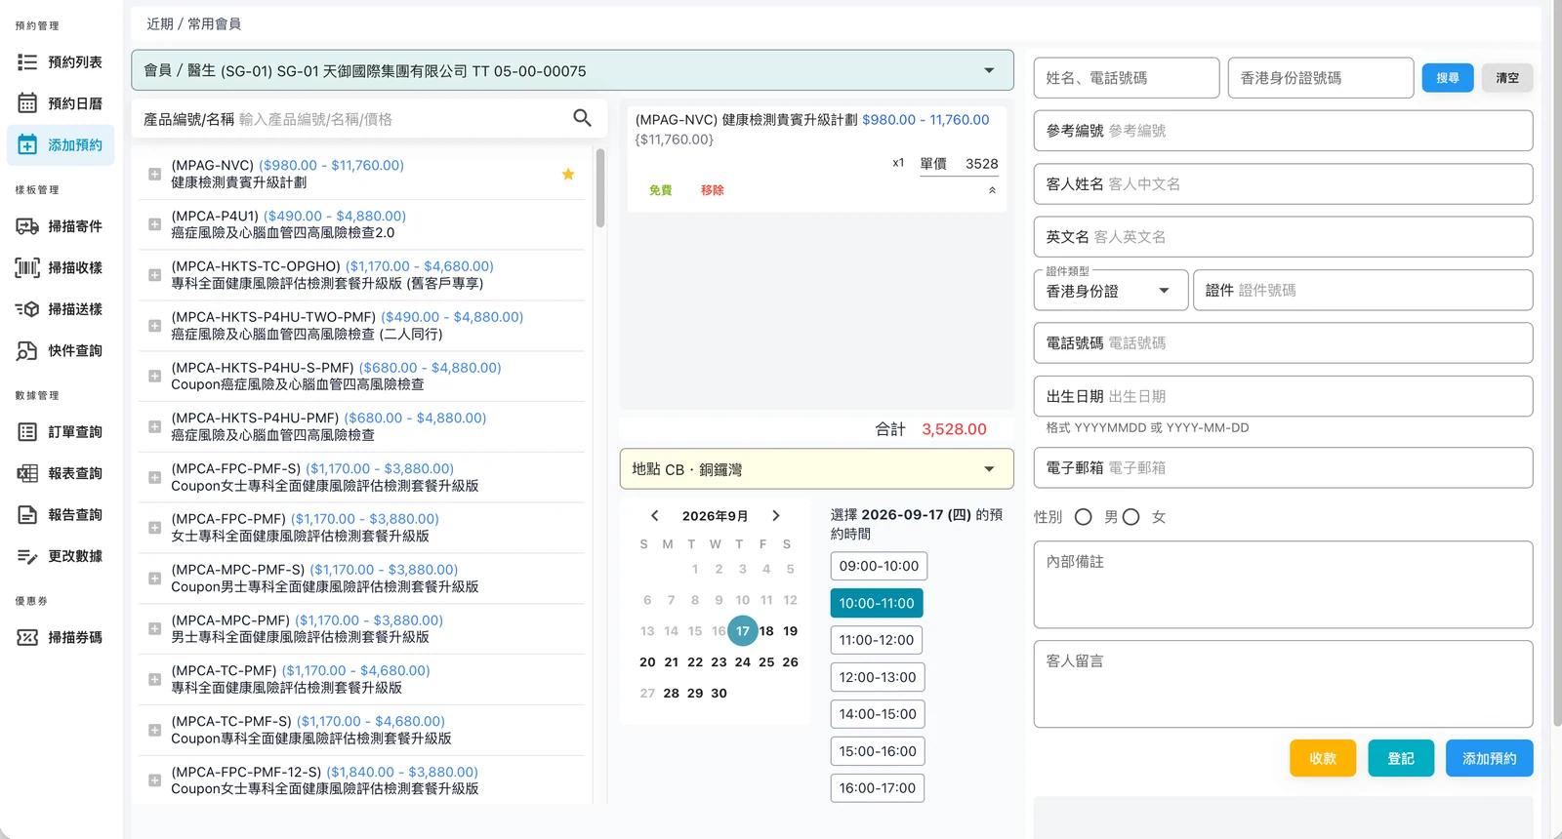Select the 男 gender radio button
This screenshot has width=1562, height=839.
1084,517
